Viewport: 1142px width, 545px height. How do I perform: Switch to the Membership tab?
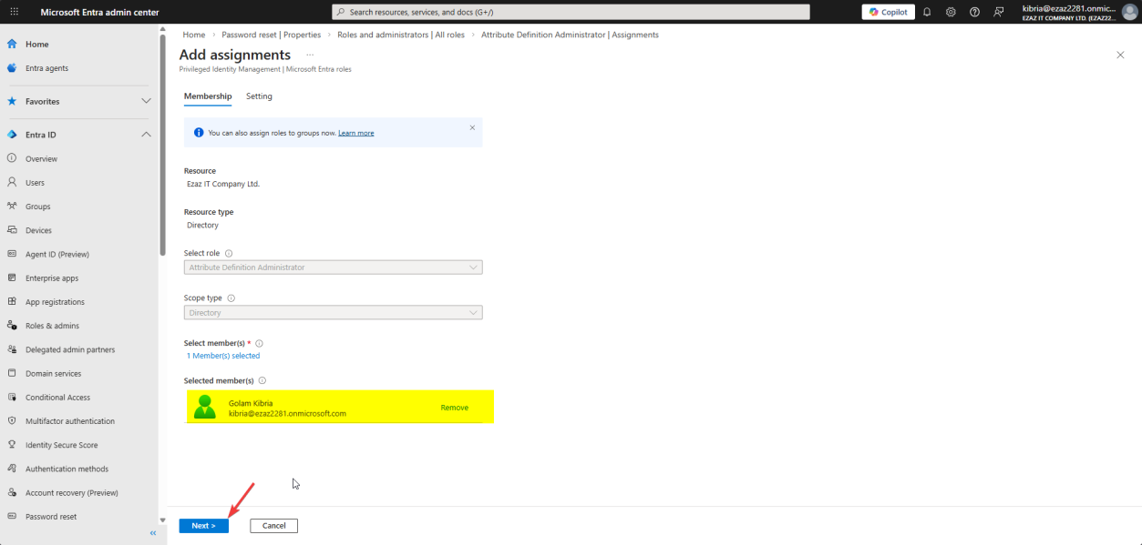[208, 96]
